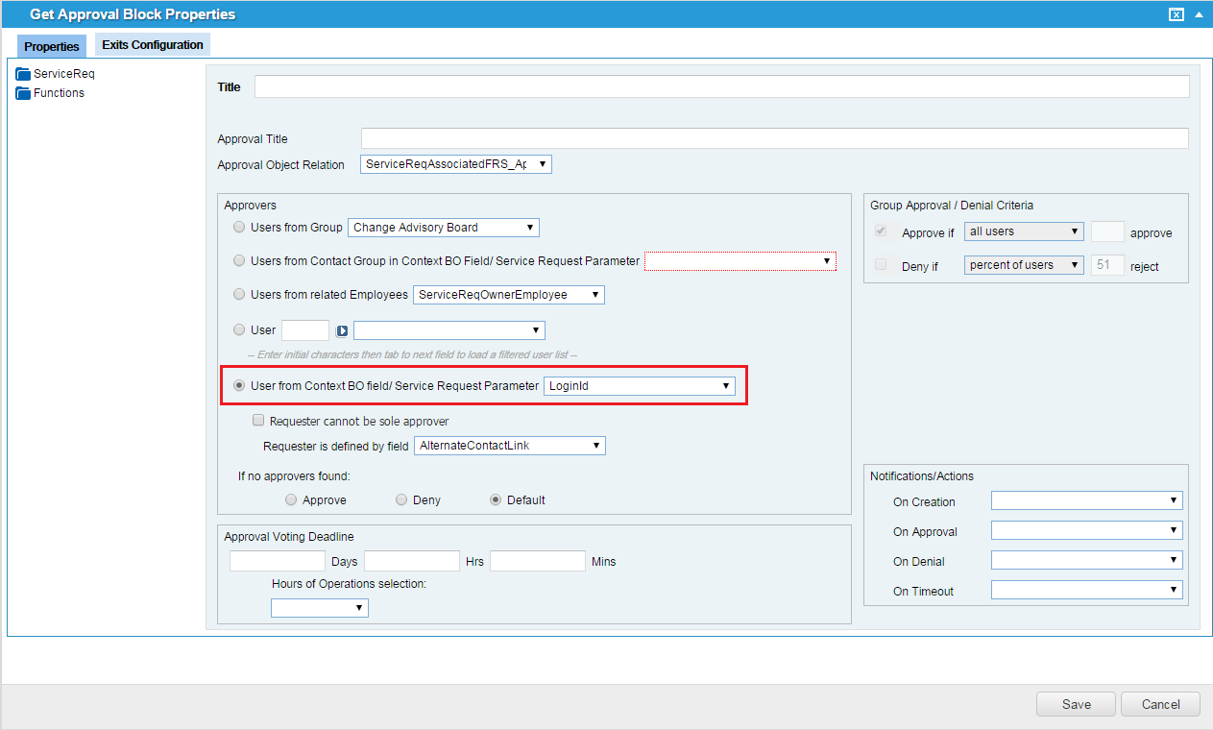
Task: Choose Approve if no approvers found
Action: coord(291,499)
